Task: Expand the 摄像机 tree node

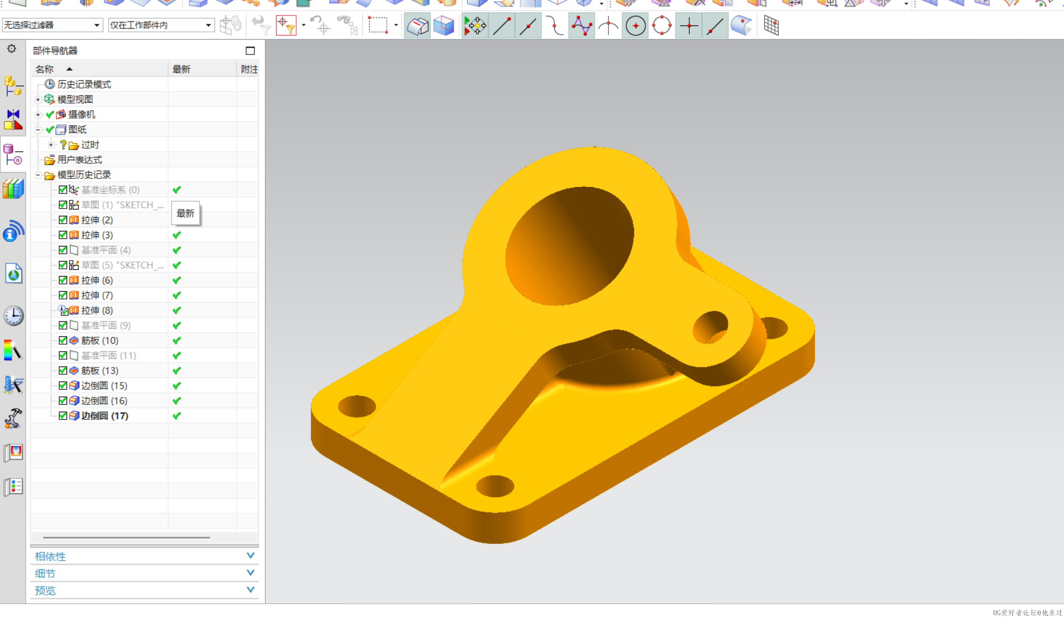Action: [x=38, y=115]
